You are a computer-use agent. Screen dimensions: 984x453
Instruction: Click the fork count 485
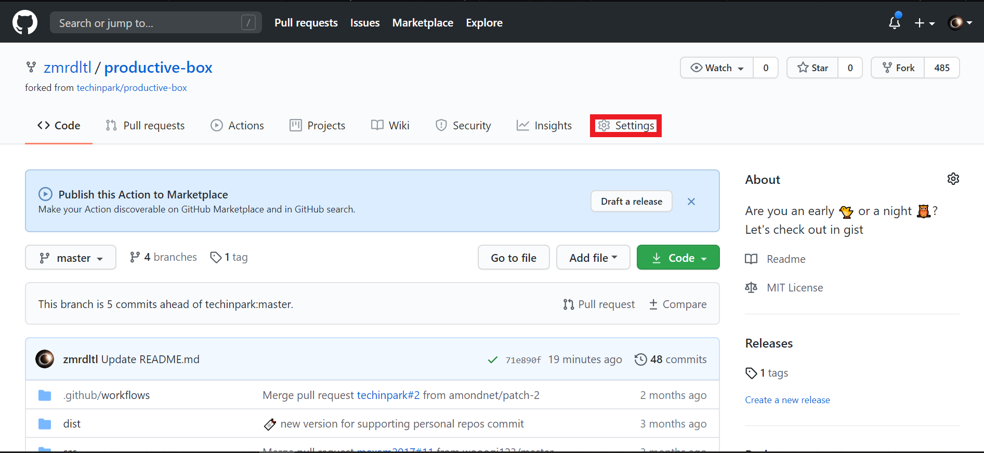coord(942,68)
